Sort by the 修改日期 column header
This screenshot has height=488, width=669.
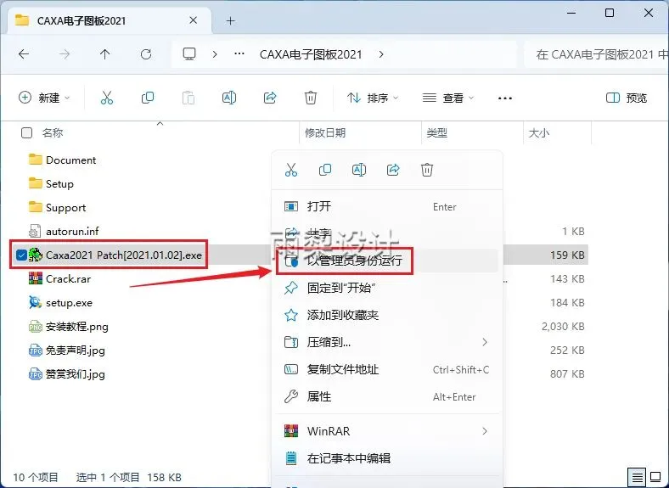[325, 132]
